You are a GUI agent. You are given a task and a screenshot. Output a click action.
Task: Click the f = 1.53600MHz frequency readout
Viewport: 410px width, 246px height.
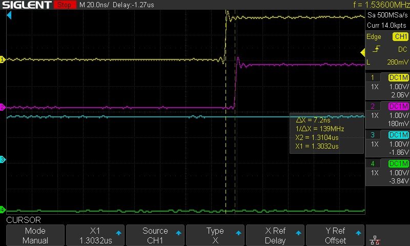point(381,5)
